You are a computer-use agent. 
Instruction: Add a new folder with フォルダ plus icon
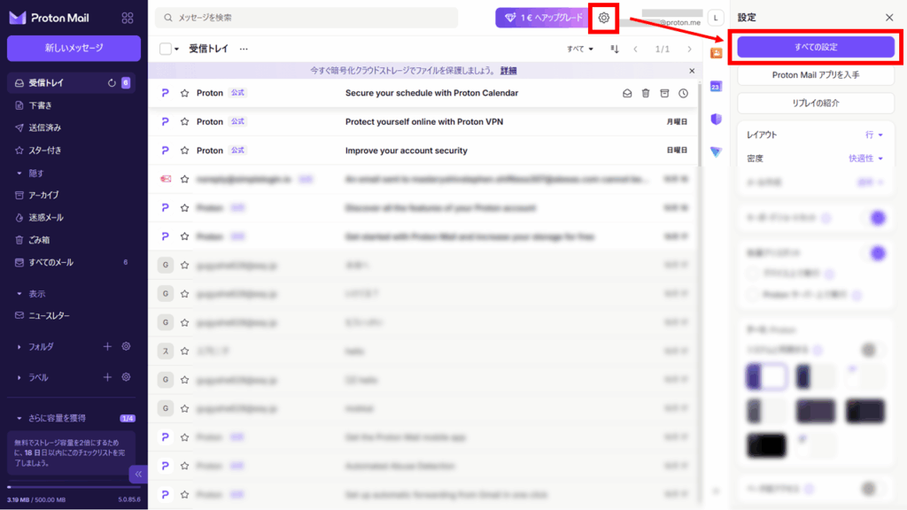(x=107, y=346)
